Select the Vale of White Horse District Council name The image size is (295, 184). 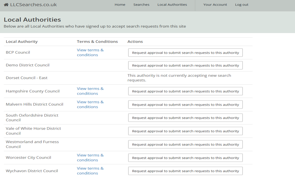point(33,131)
